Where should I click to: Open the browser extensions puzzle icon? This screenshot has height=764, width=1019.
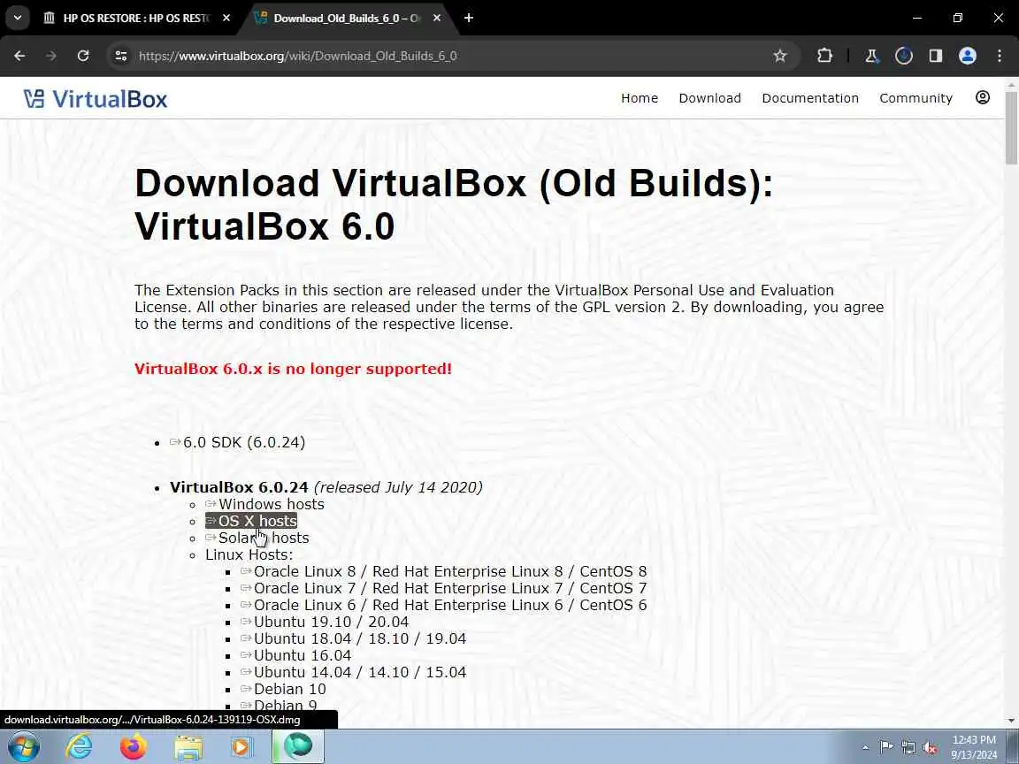pyautogui.click(x=824, y=56)
